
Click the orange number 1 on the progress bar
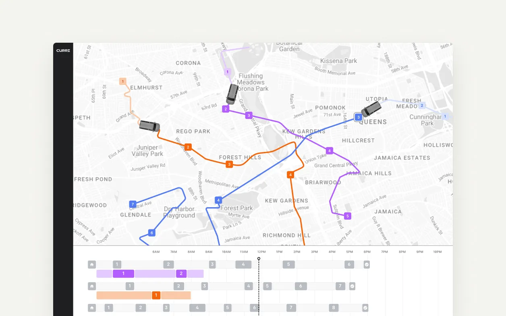pos(156,295)
